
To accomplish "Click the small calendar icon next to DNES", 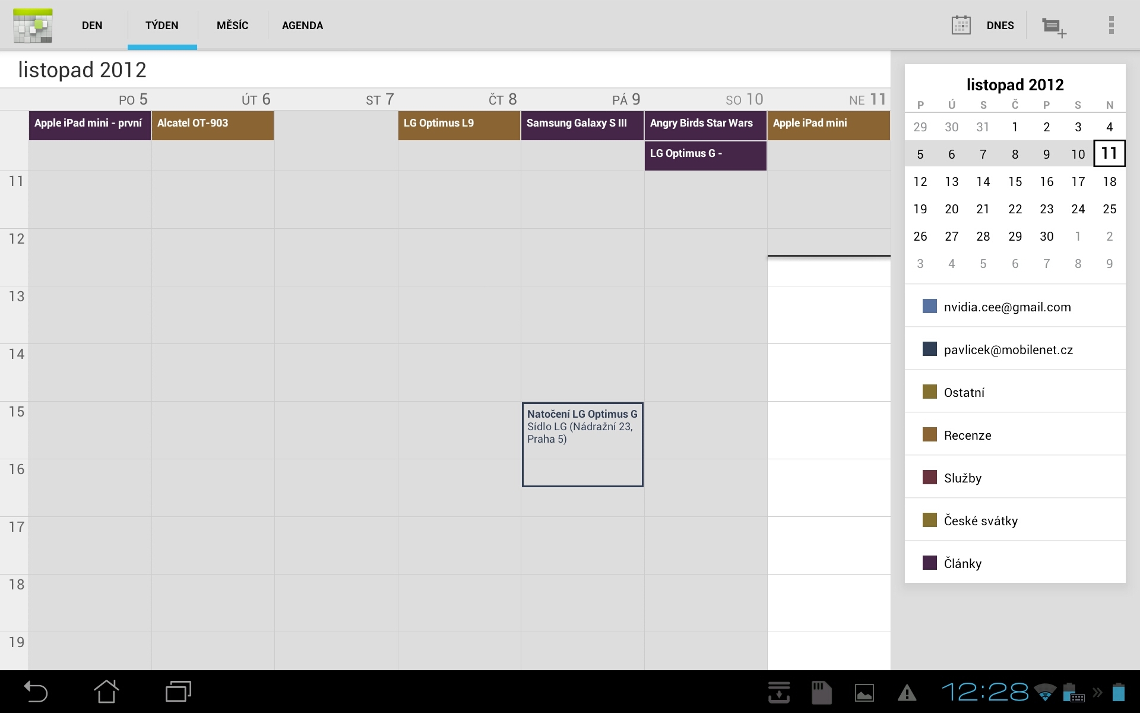I will pos(962,25).
